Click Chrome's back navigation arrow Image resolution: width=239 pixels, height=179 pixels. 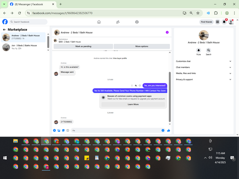[5, 13]
